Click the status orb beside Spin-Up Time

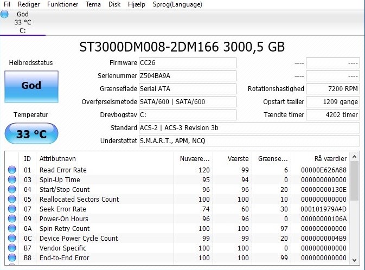coord(12,179)
